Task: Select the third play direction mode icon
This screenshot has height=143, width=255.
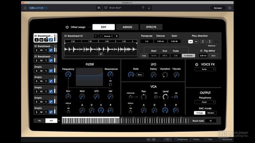Action: tap(203, 42)
